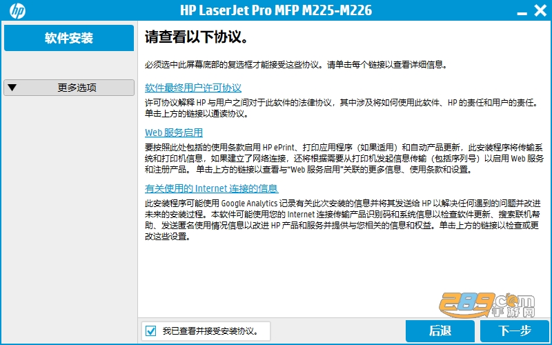Select the 软件安装 sidebar tab

(x=69, y=38)
